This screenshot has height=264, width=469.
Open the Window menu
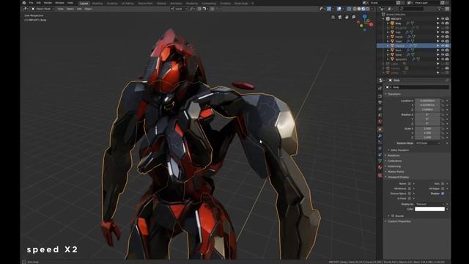pyautogui.click(x=59, y=3)
